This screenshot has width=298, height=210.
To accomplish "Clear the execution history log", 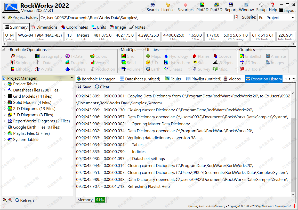I will [x=102, y=87].
